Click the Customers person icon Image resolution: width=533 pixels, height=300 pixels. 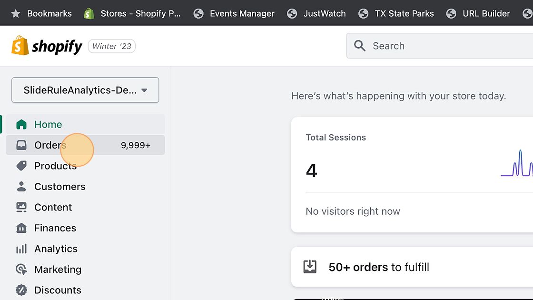click(21, 187)
